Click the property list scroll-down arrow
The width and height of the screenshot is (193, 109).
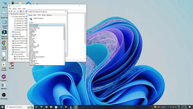click(x=64, y=64)
